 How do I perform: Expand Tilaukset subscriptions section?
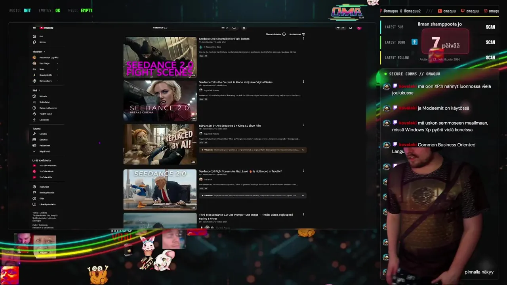pos(39,51)
